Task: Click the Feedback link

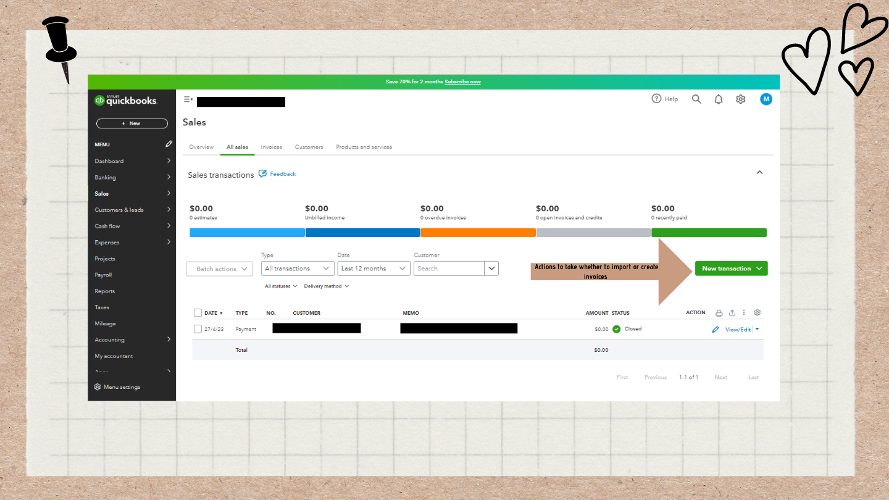Action: tap(283, 174)
